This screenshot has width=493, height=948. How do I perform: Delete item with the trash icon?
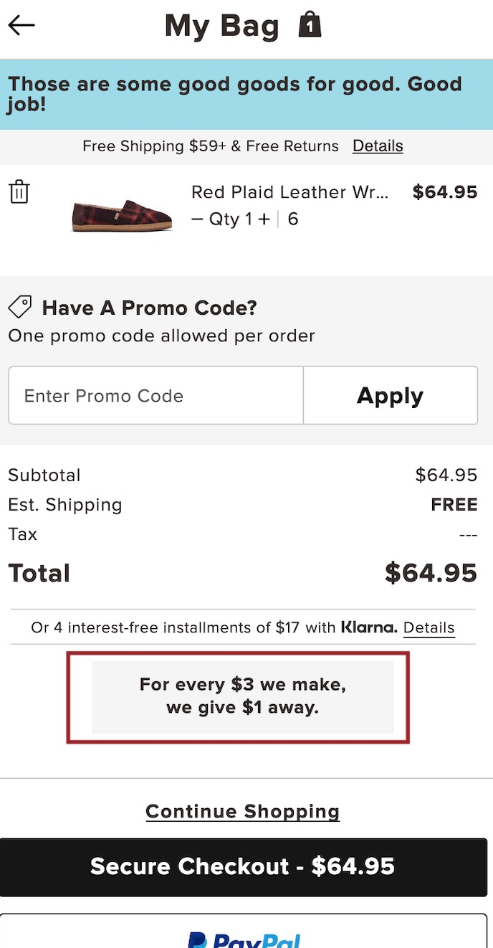[19, 192]
